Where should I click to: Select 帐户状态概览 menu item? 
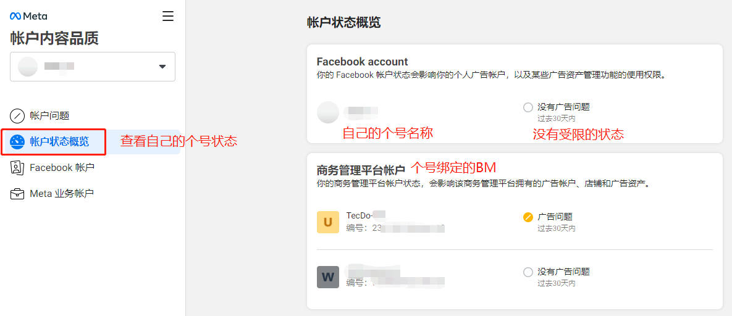tap(59, 142)
